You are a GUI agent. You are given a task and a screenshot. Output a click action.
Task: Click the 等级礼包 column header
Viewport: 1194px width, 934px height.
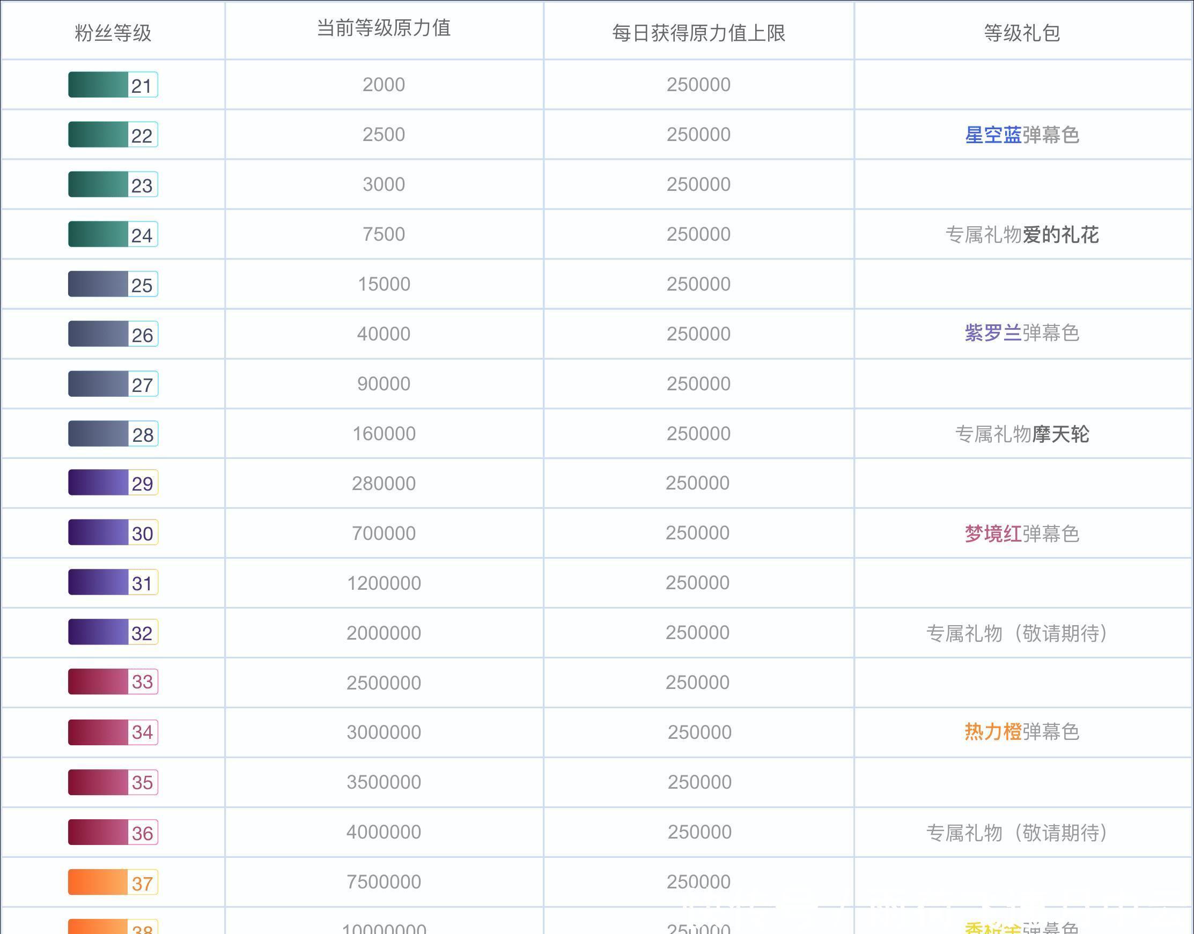pyautogui.click(x=1023, y=31)
